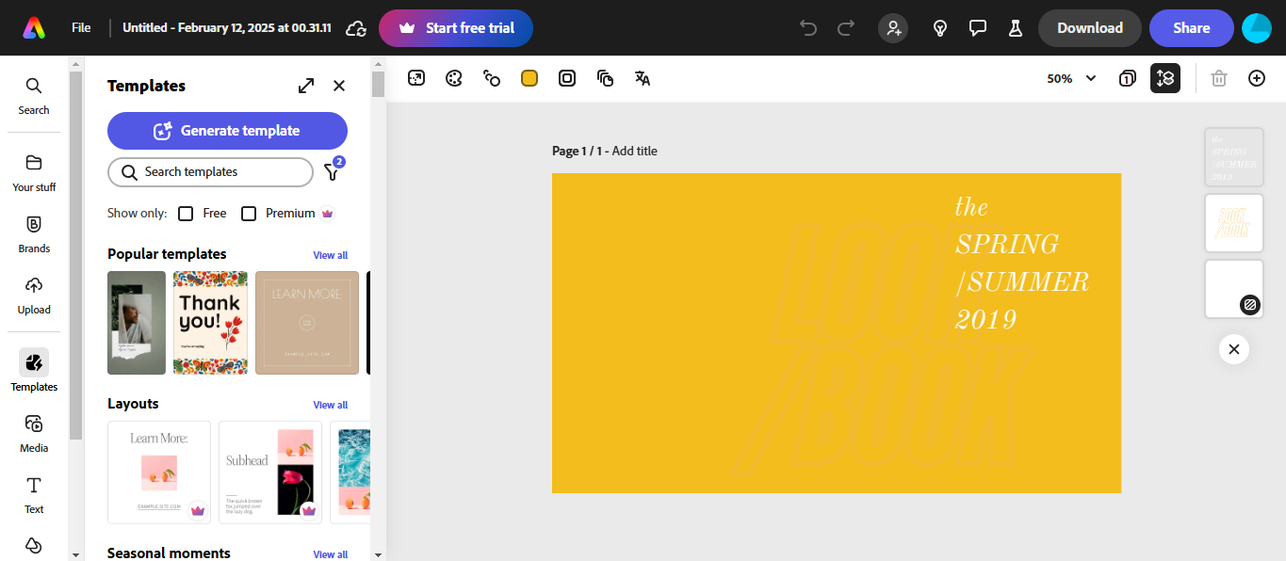
Task: Open Media in the sidebar
Action: coord(34,433)
